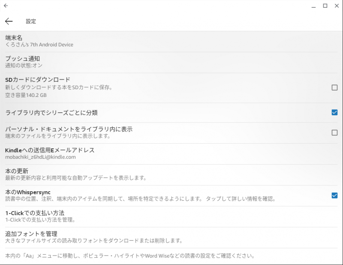
Task: Click the mobachiki_z6hdLi@kindle.com address
Action: pos(40,157)
